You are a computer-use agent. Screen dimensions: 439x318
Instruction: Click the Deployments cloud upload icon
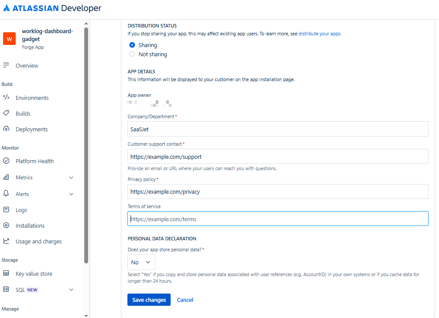click(x=6, y=129)
